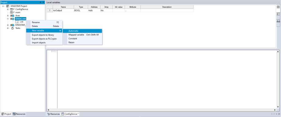Click the horizontal scrollbar right arrow
The height and width of the screenshot is (117, 281).
275,110
